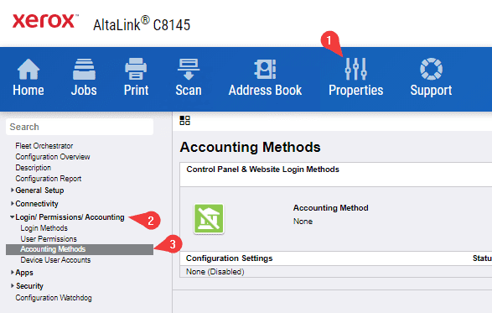This screenshot has height=313, width=492.
Task: Open Properties sliders icon
Action: pos(355,69)
